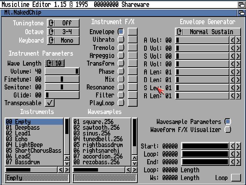Click the instrument name field Empty

(37, 178)
